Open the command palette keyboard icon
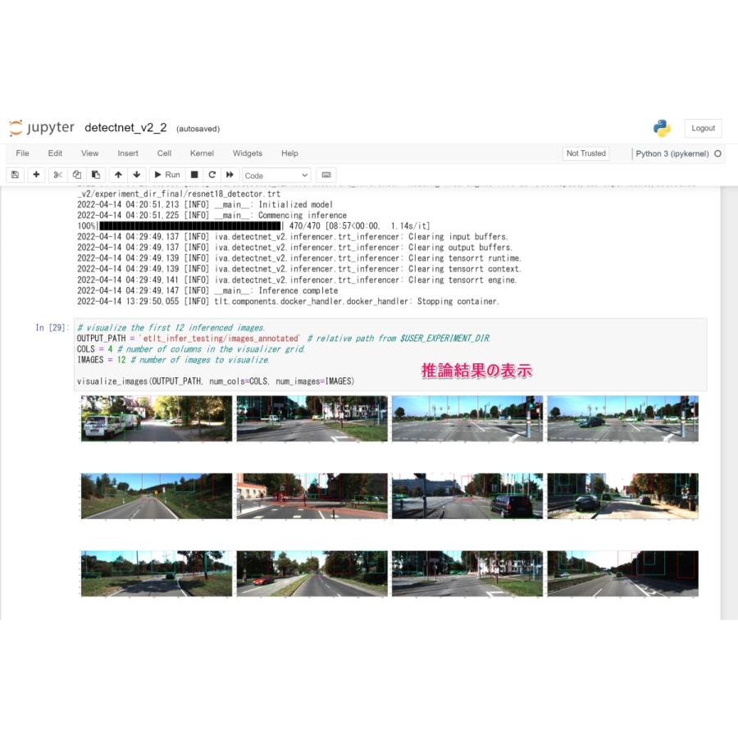The image size is (738, 738). click(326, 175)
